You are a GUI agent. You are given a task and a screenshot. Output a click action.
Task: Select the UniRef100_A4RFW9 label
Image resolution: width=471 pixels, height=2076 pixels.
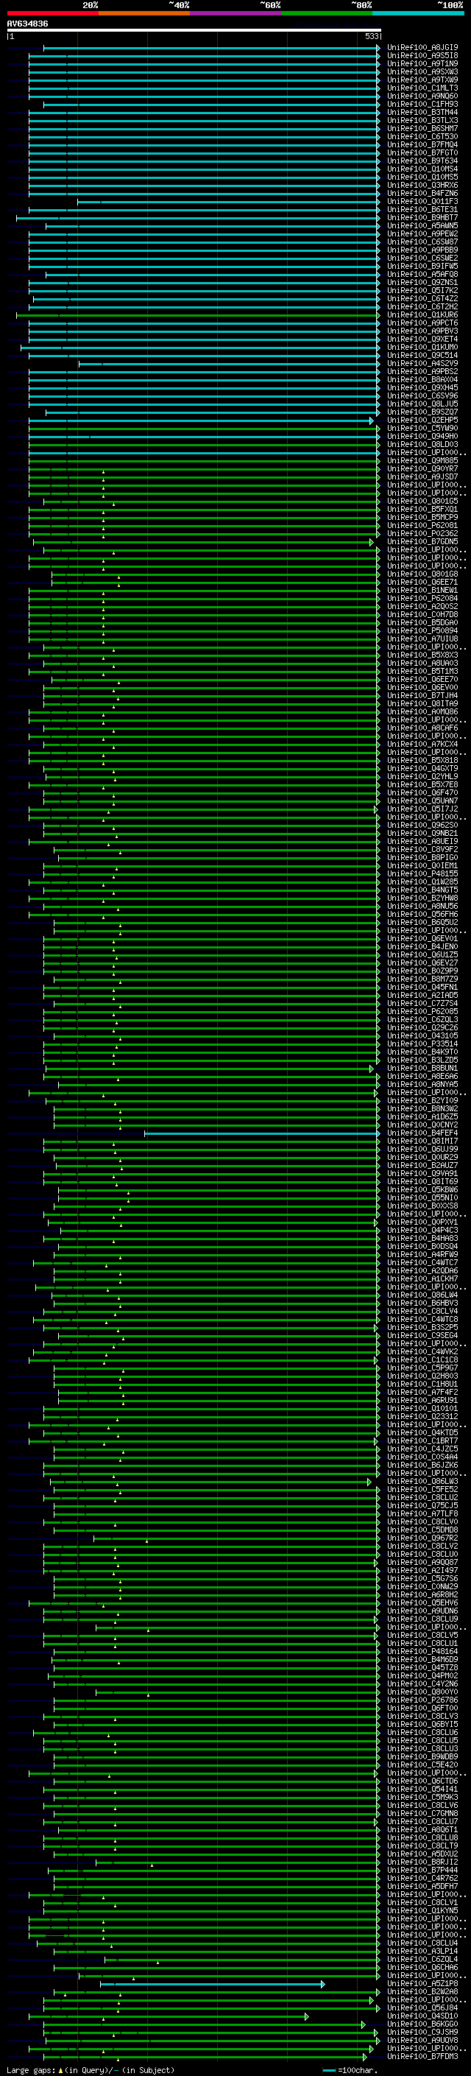pos(422,1255)
